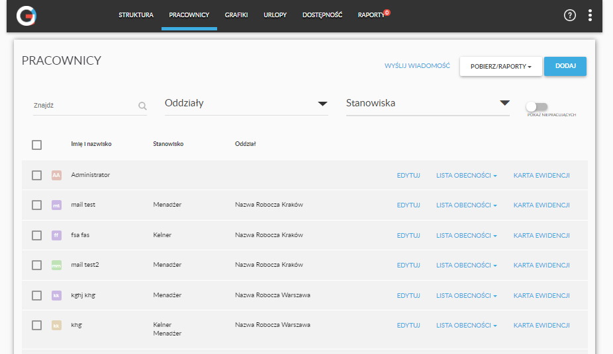Open Lista obecności dropdown for khg
The height and width of the screenshot is (354, 613).
467,325
